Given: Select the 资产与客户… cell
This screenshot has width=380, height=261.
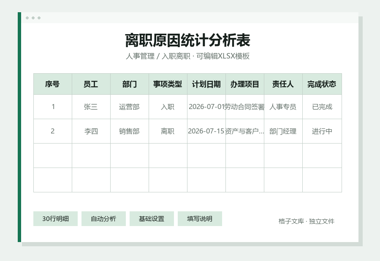Looking at the screenshot, I should (245, 131).
